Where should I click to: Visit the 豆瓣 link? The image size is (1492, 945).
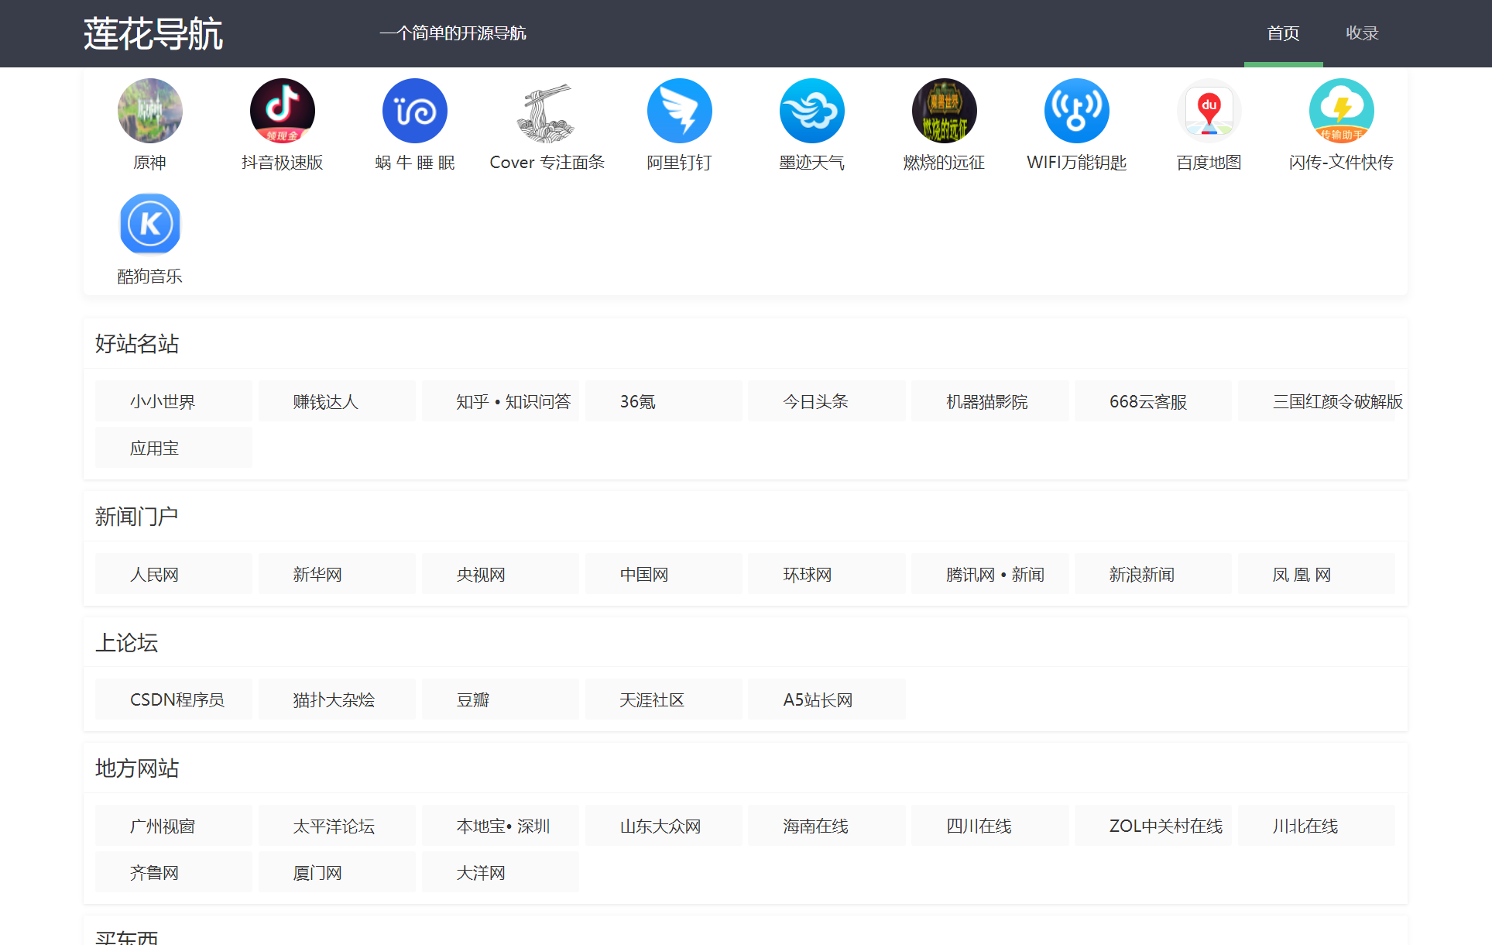tap(500, 699)
